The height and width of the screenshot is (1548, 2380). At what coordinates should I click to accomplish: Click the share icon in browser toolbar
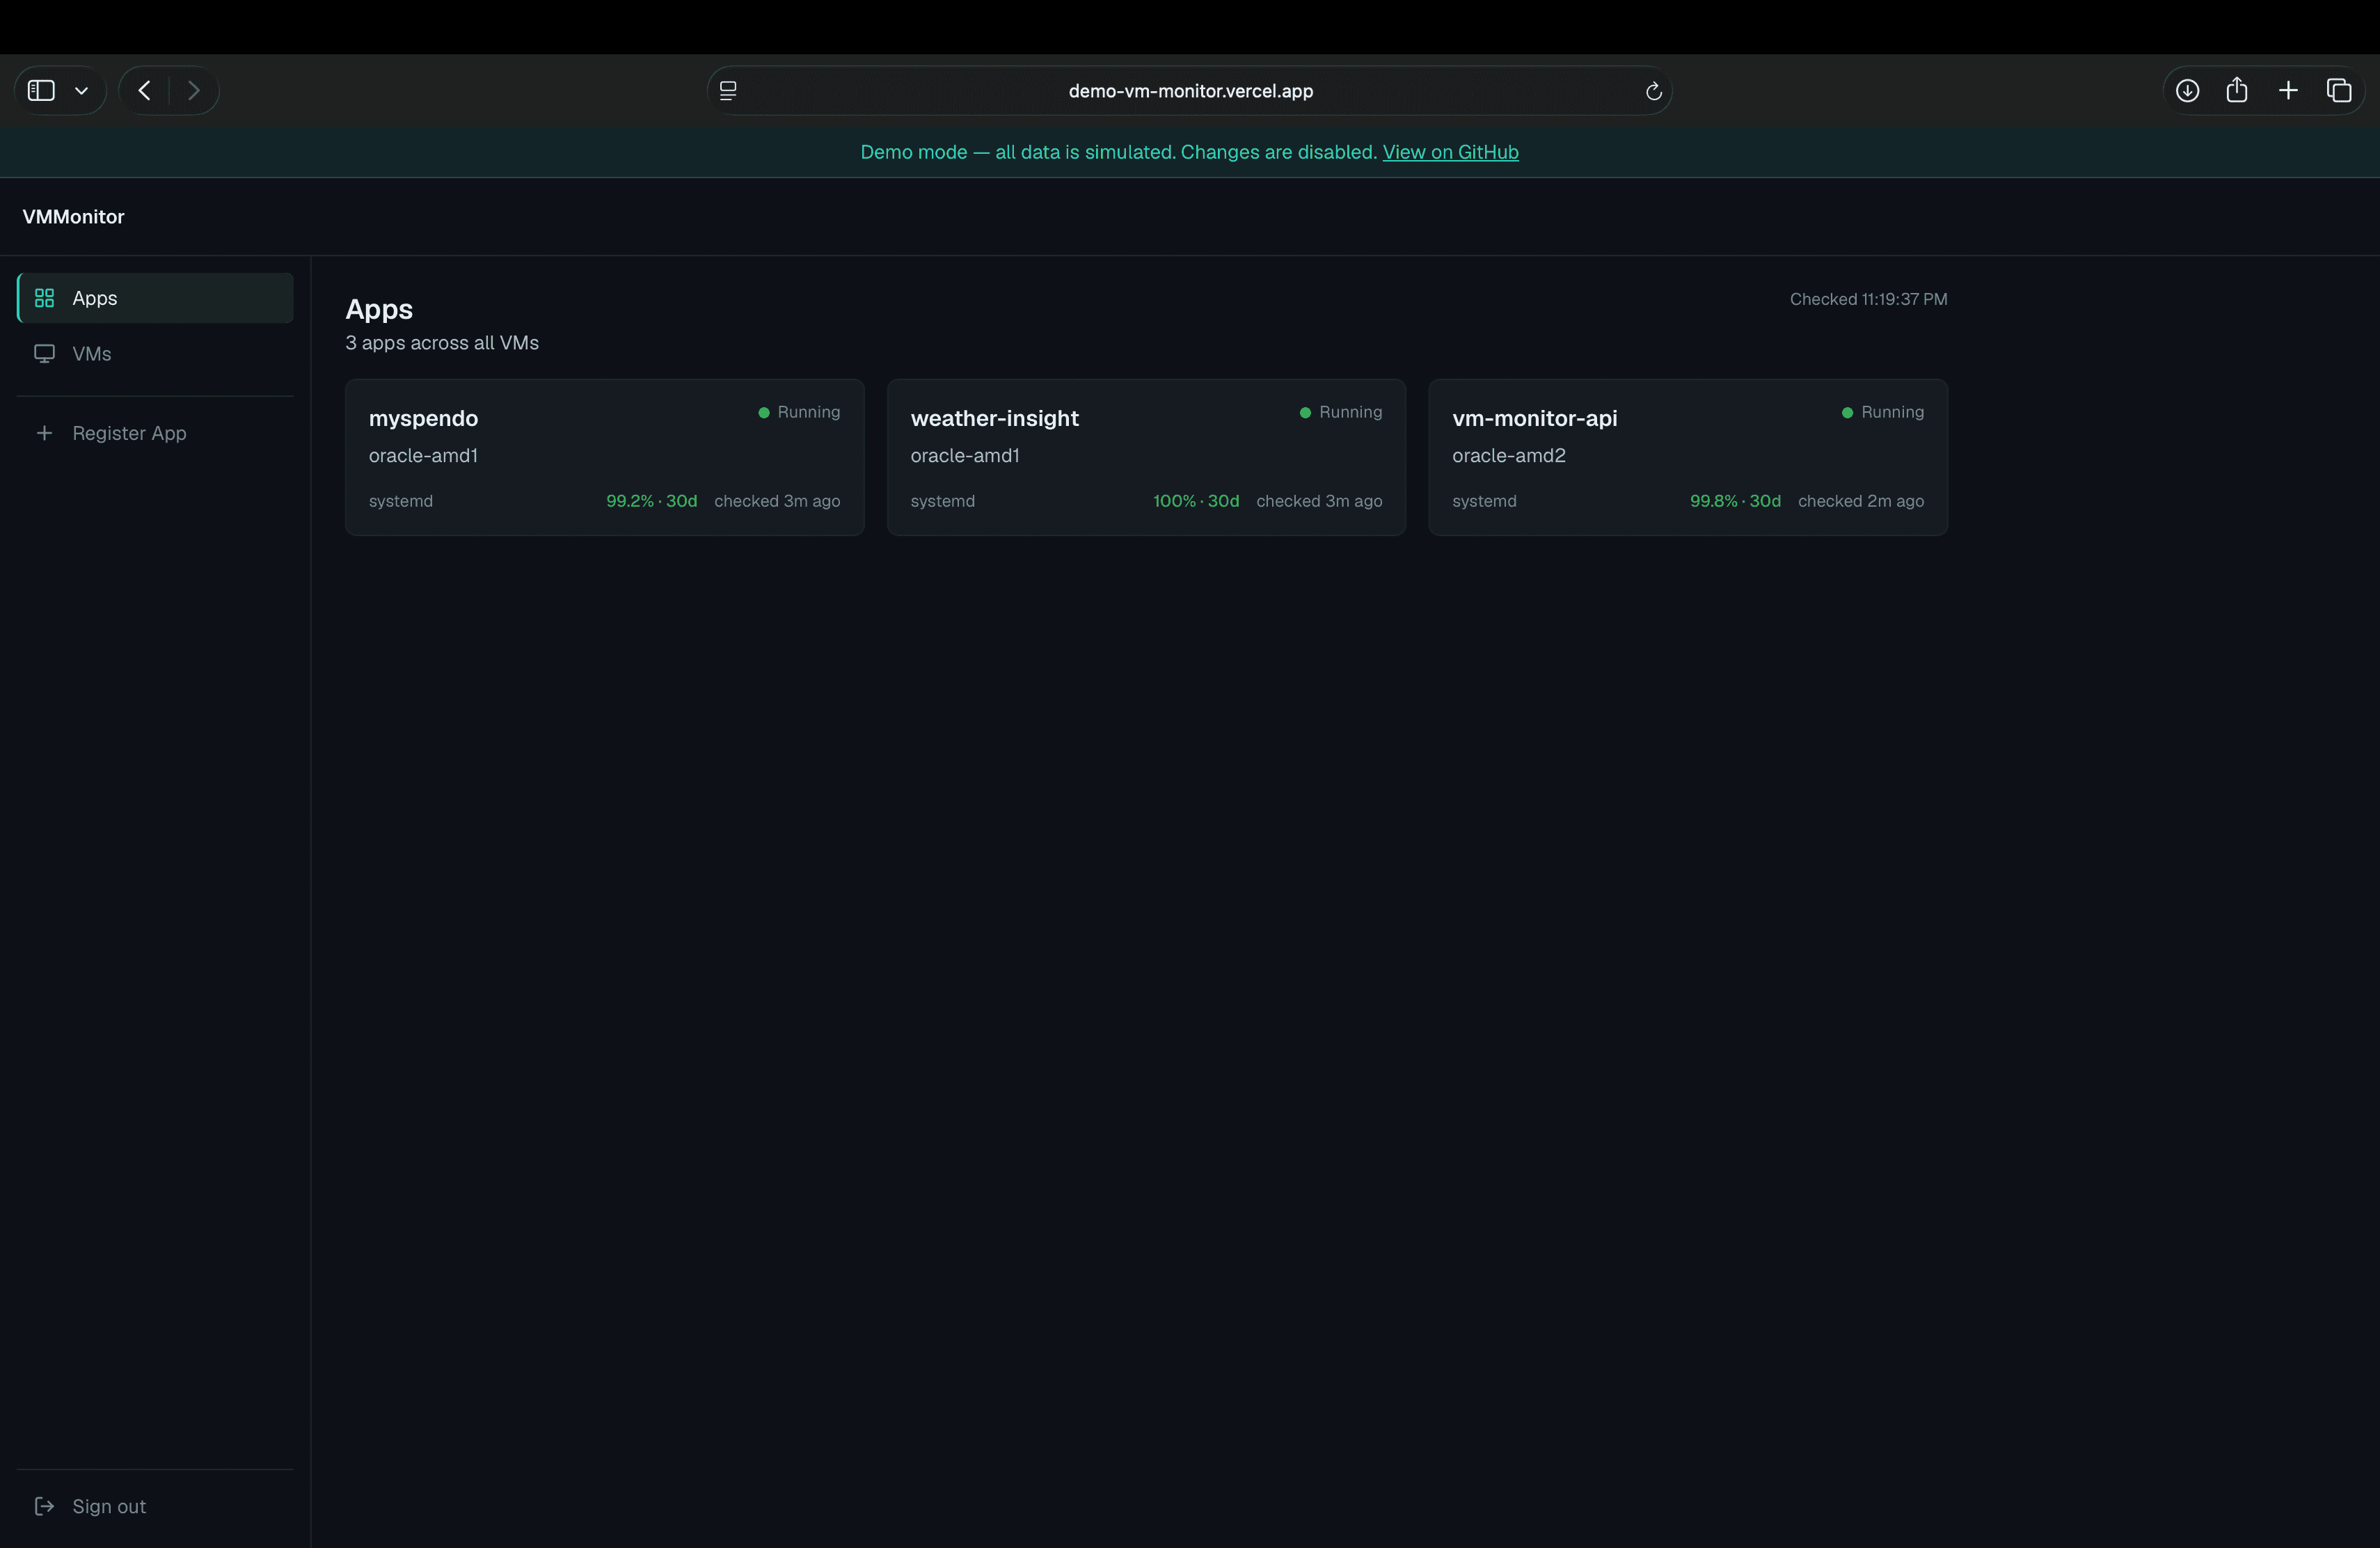[x=2237, y=90]
